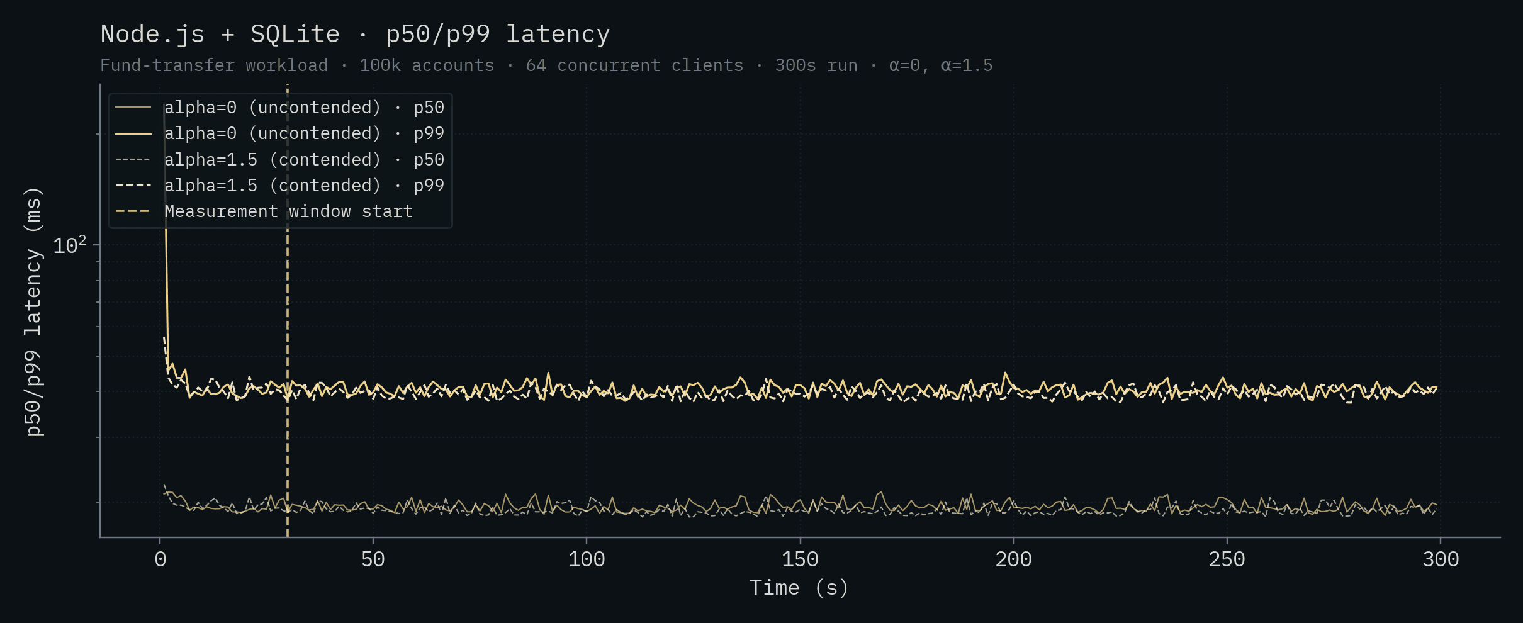Click the x-axis tick label '250'
The height and width of the screenshot is (623, 1523).
point(1227,559)
